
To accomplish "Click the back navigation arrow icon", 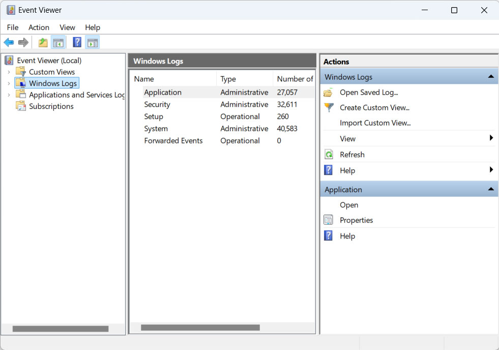I will click(9, 42).
